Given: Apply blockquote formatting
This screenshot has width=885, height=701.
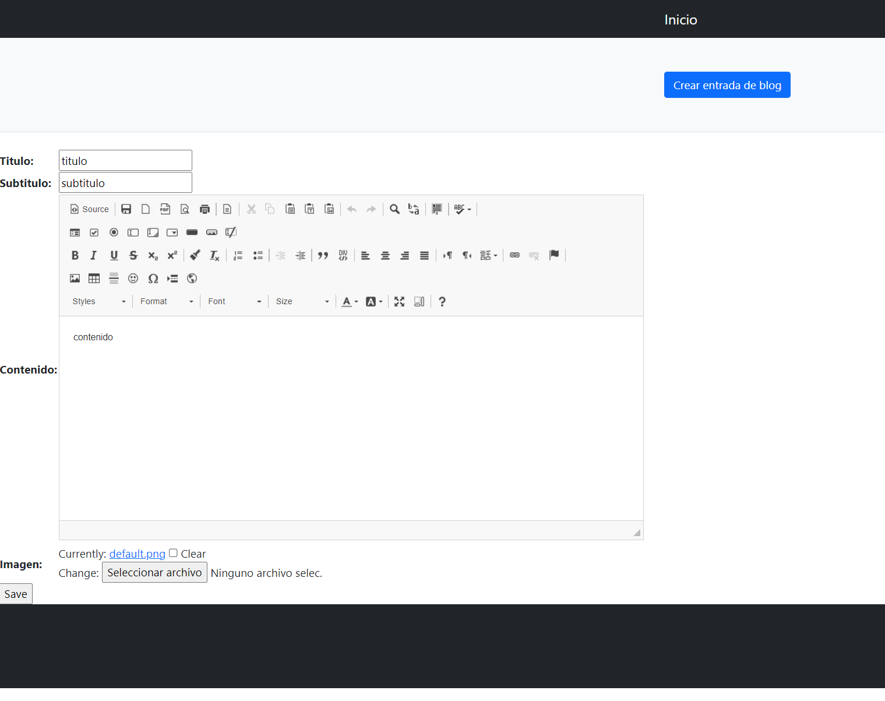Looking at the screenshot, I should pos(323,255).
